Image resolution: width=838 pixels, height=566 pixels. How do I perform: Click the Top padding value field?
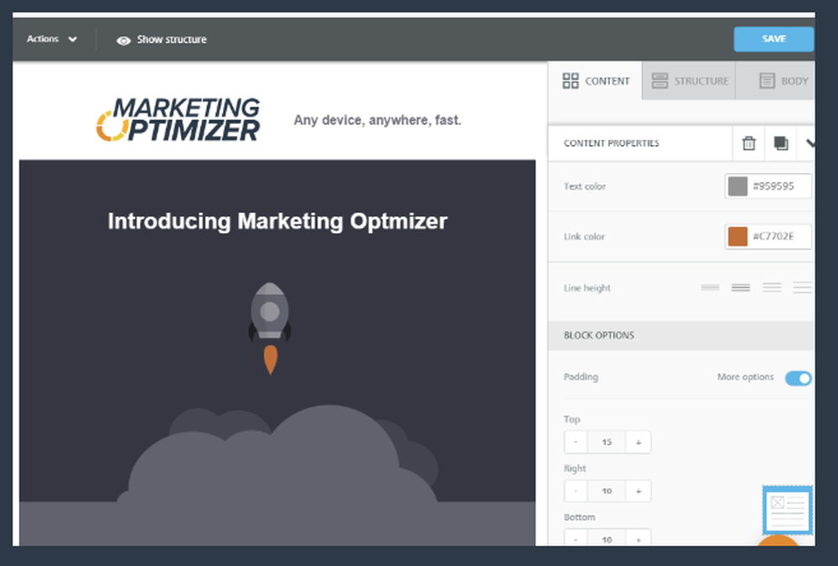coord(607,443)
